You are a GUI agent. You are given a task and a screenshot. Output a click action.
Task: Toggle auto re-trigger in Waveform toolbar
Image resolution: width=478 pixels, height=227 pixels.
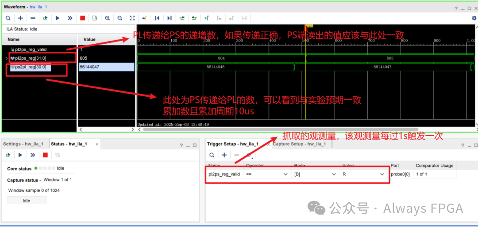(x=45, y=18)
